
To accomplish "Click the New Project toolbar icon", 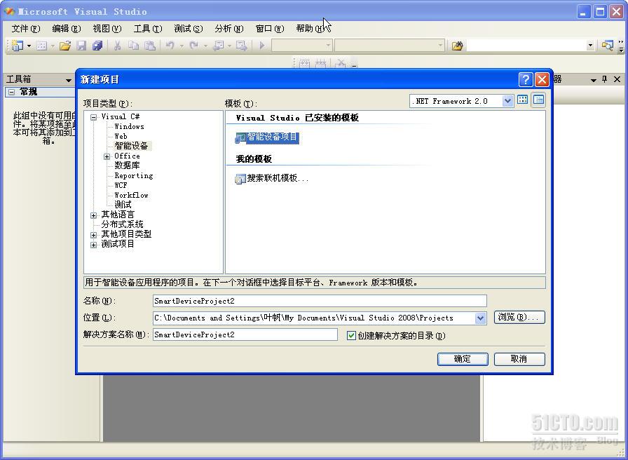I will [18, 46].
